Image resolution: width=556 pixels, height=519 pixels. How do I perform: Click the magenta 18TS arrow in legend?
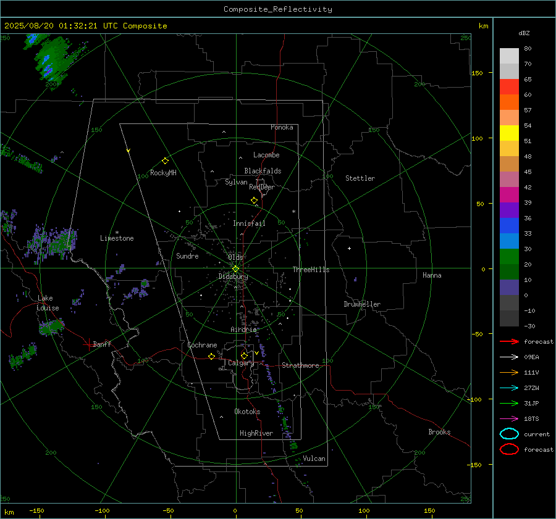509,419
